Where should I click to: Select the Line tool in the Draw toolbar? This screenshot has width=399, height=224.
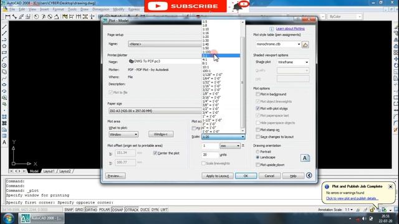click(4, 27)
